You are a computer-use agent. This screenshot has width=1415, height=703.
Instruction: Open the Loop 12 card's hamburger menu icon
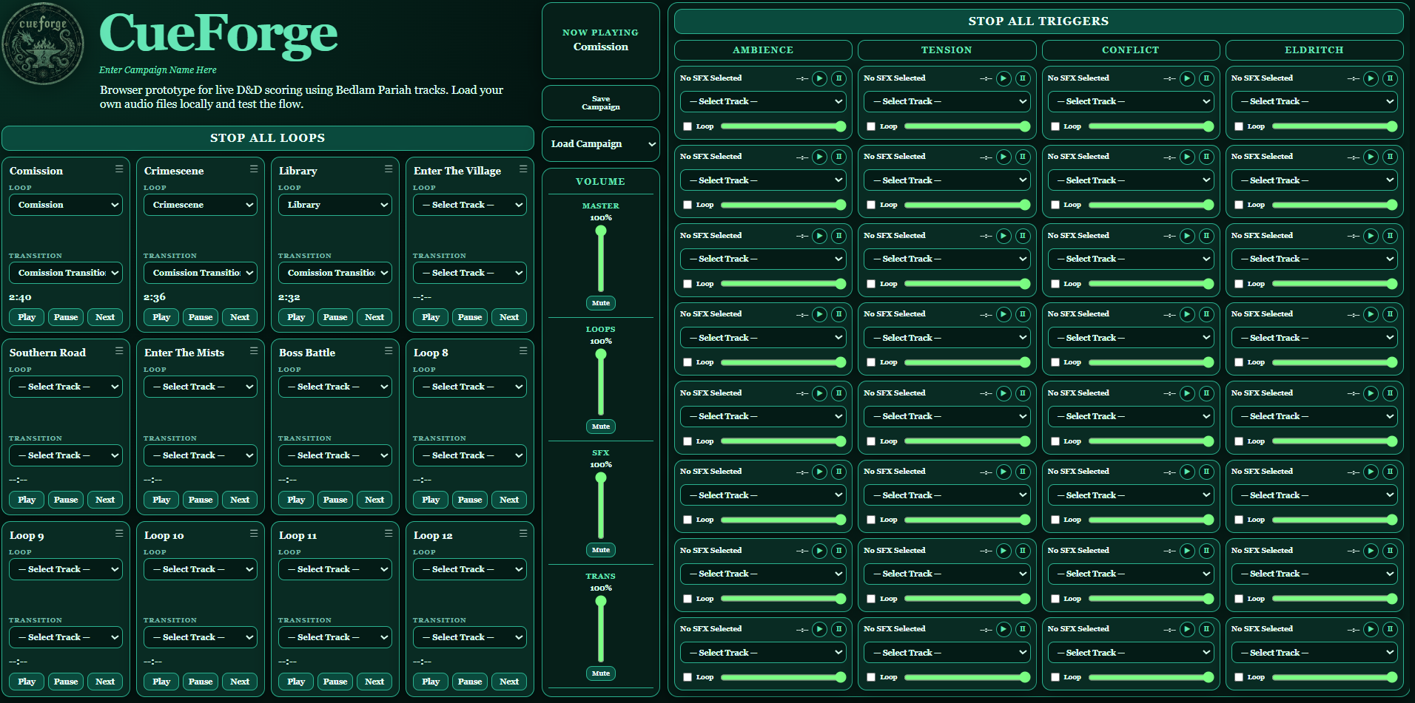(523, 534)
